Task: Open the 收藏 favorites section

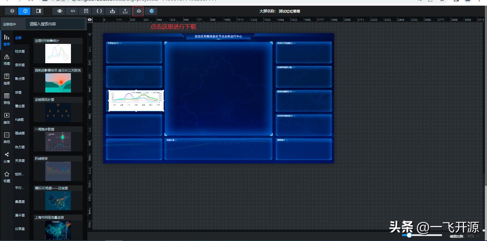Action: [x=6, y=177]
